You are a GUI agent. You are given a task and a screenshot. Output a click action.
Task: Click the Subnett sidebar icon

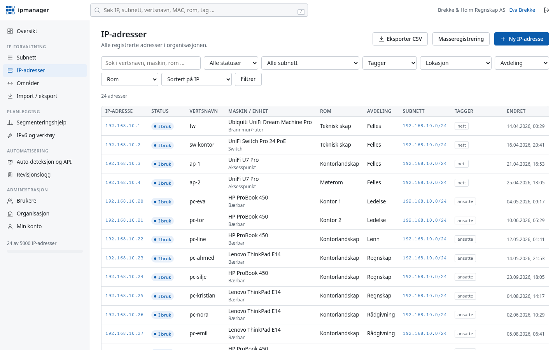point(10,58)
